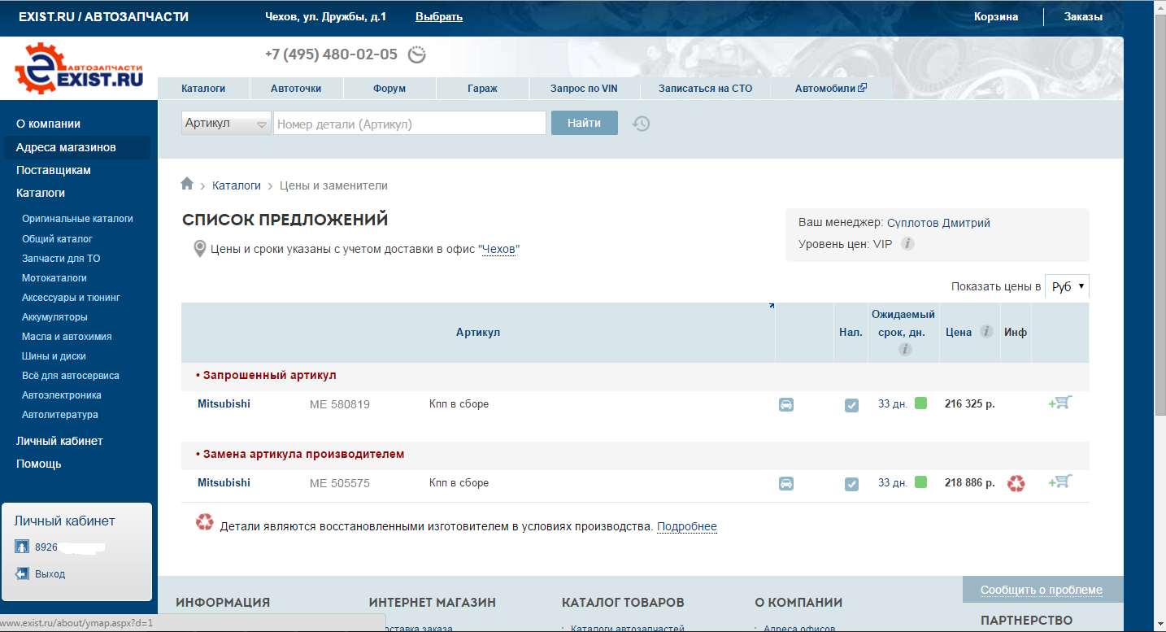Follow the Подробнее link
This screenshot has width=1166, height=632.
click(686, 527)
